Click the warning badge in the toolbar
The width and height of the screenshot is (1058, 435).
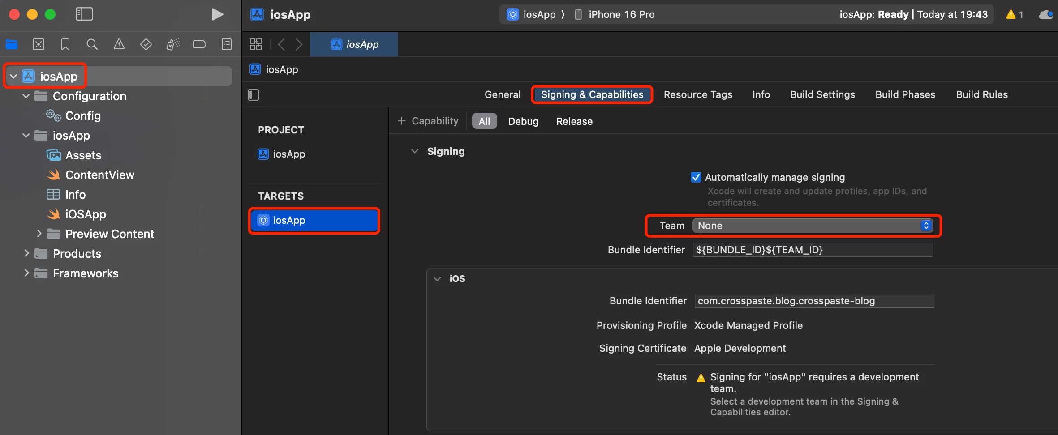(1014, 14)
